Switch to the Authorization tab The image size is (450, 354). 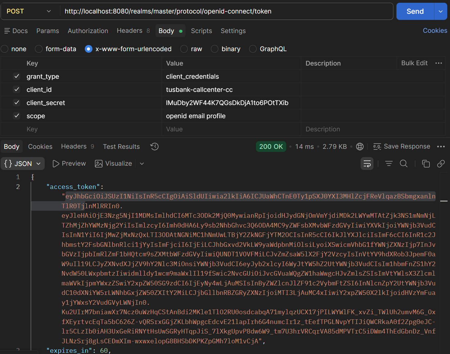point(88,31)
